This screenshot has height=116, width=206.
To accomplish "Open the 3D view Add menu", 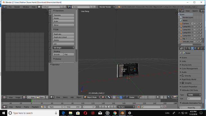I will click(72, 97).
